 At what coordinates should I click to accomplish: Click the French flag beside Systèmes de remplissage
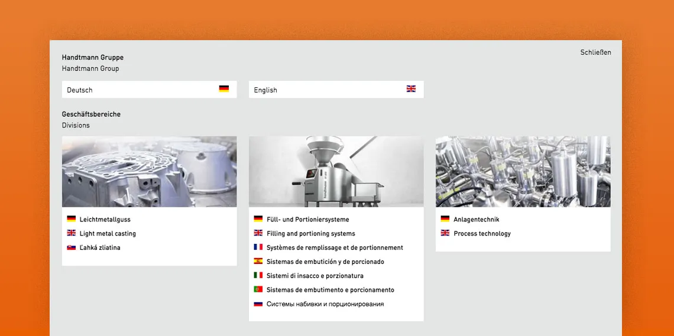coord(258,247)
